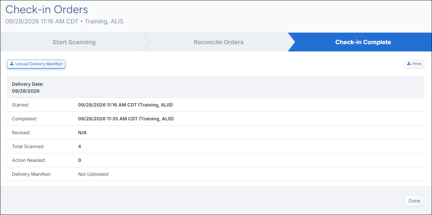Screen dimensions: 432x215
Task: Click the Delivery Date header row
Action: pyautogui.click(x=216, y=87)
